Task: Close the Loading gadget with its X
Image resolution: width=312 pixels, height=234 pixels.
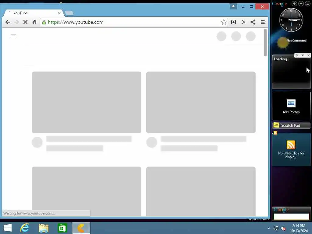Action: point(308,55)
